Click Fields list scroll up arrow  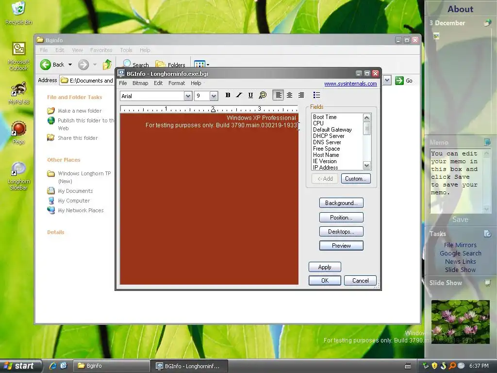click(367, 118)
